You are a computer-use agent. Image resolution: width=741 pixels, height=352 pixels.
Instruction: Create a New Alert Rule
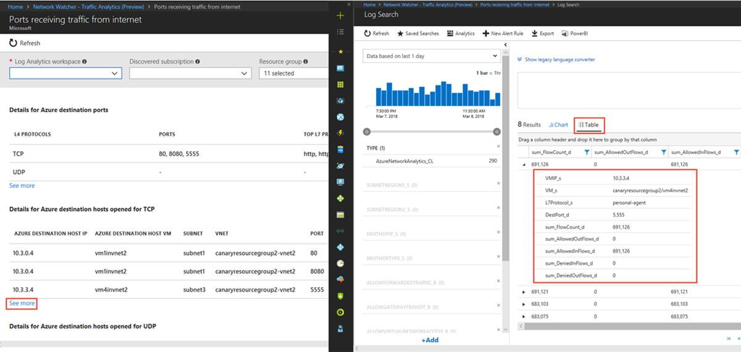503,33
